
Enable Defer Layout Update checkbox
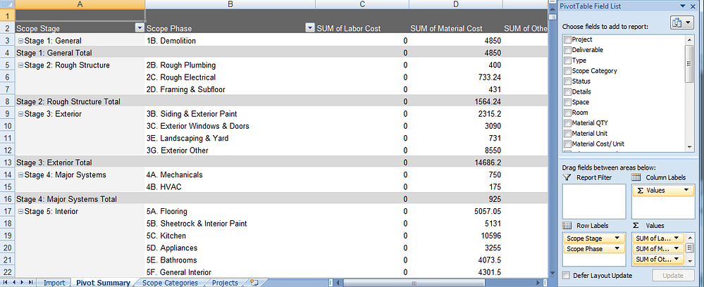click(x=567, y=275)
